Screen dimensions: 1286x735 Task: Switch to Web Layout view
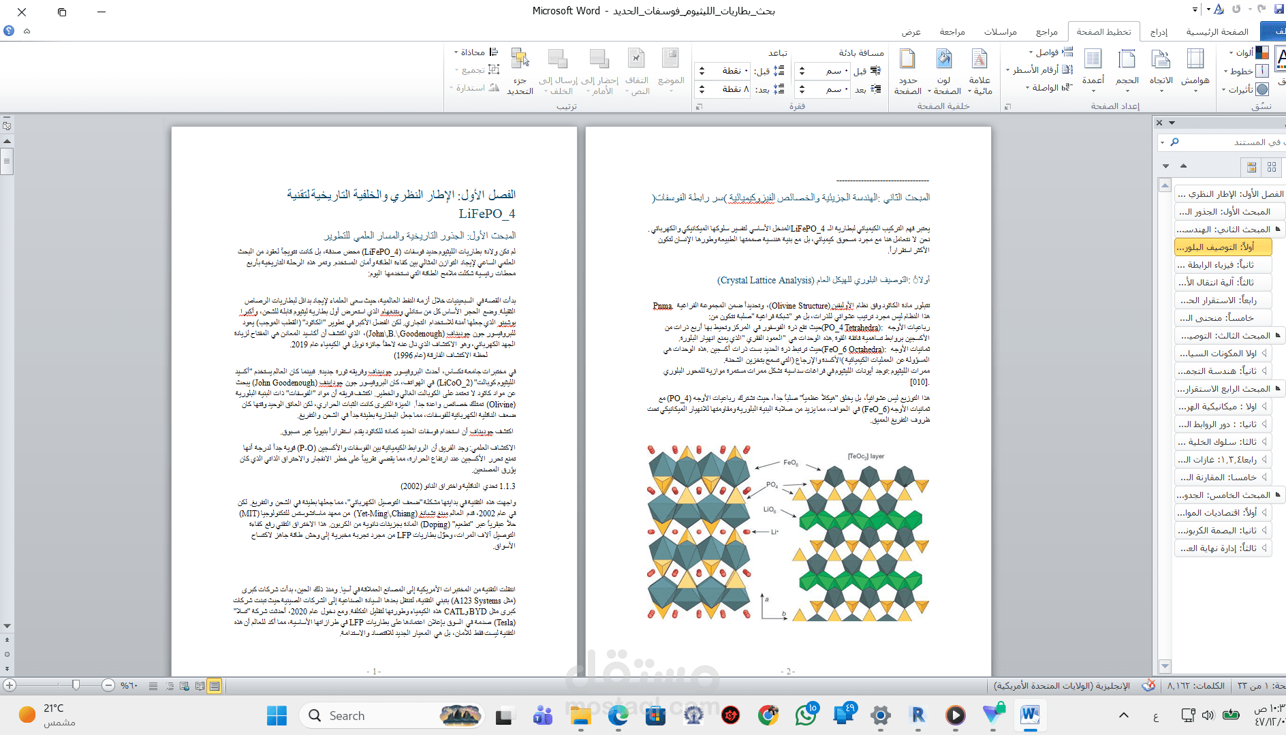pos(185,686)
